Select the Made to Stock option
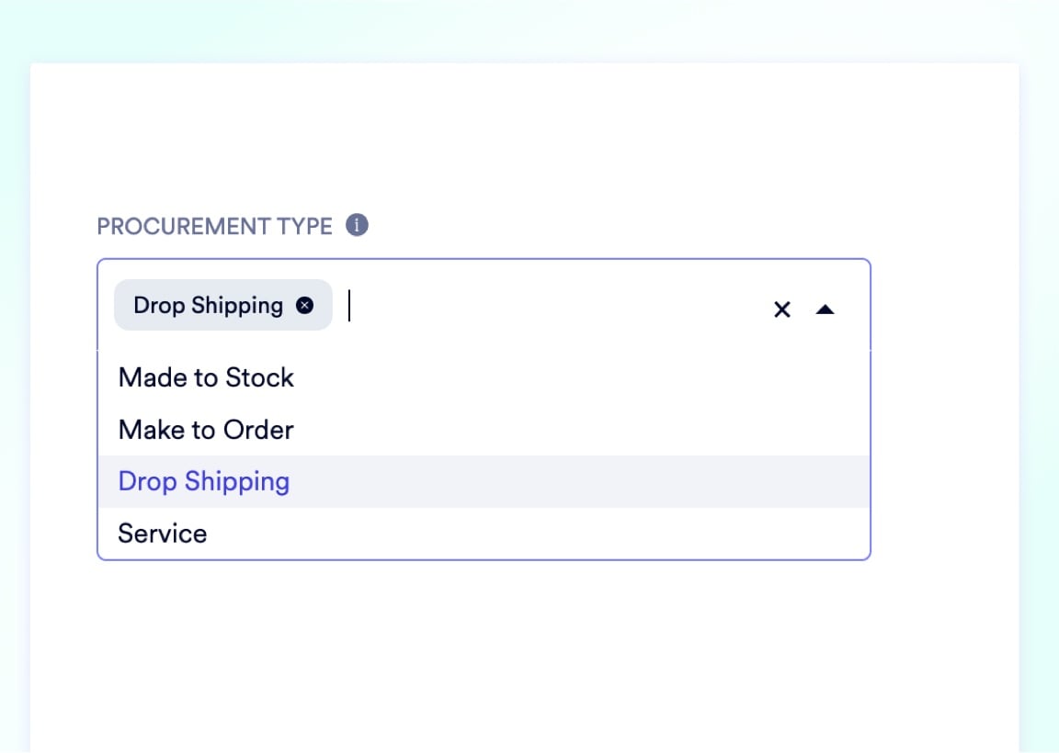This screenshot has height=753, width=1059. pos(207,377)
